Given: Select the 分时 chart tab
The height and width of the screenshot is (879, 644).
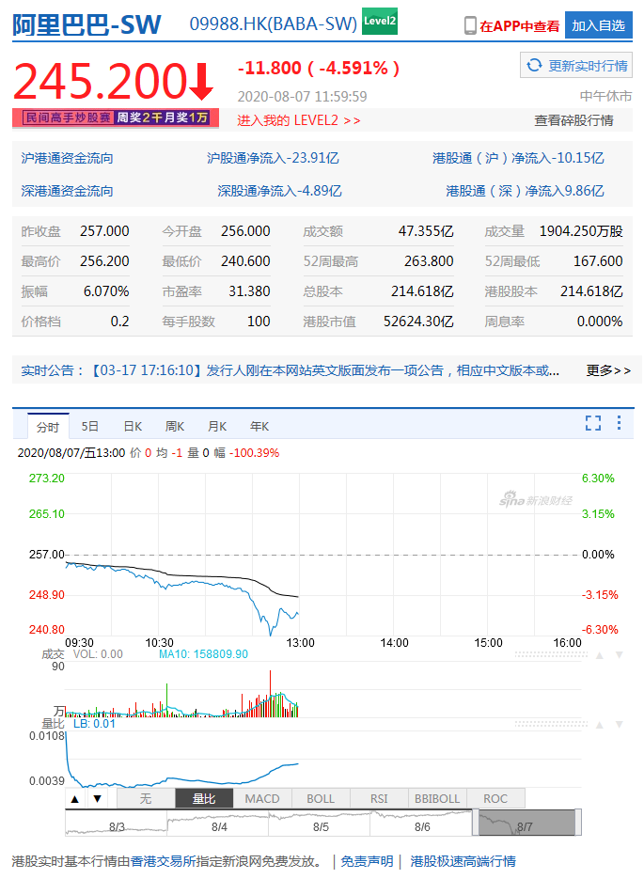Looking at the screenshot, I should (48, 427).
